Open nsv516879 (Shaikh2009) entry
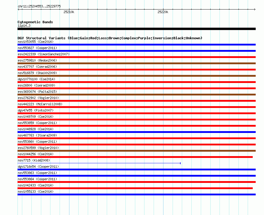264x215 pixels. click(x=37, y=73)
